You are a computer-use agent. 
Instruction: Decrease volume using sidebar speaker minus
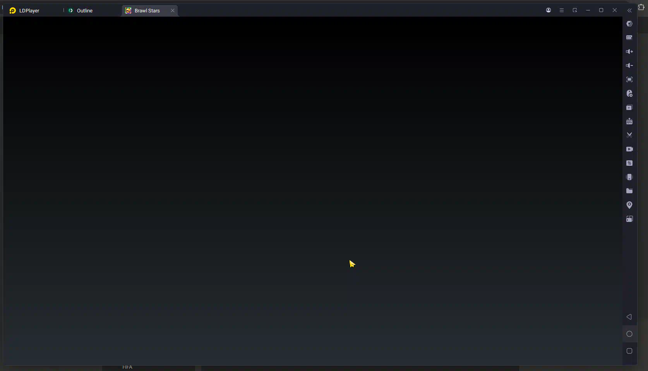coord(629,65)
